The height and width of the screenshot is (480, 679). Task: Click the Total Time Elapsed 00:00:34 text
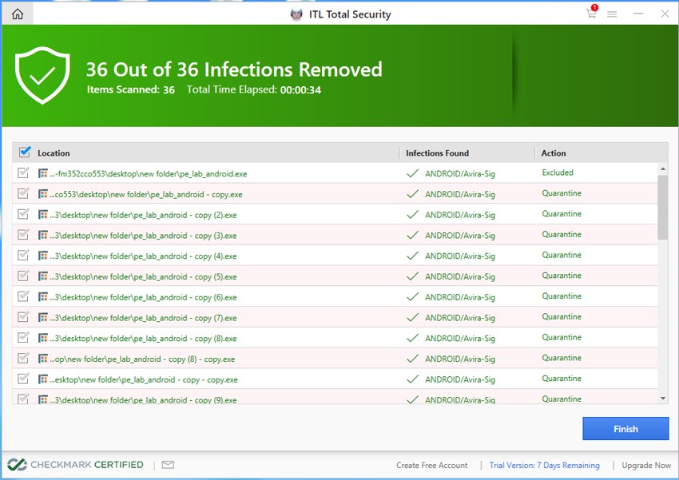pyautogui.click(x=254, y=89)
